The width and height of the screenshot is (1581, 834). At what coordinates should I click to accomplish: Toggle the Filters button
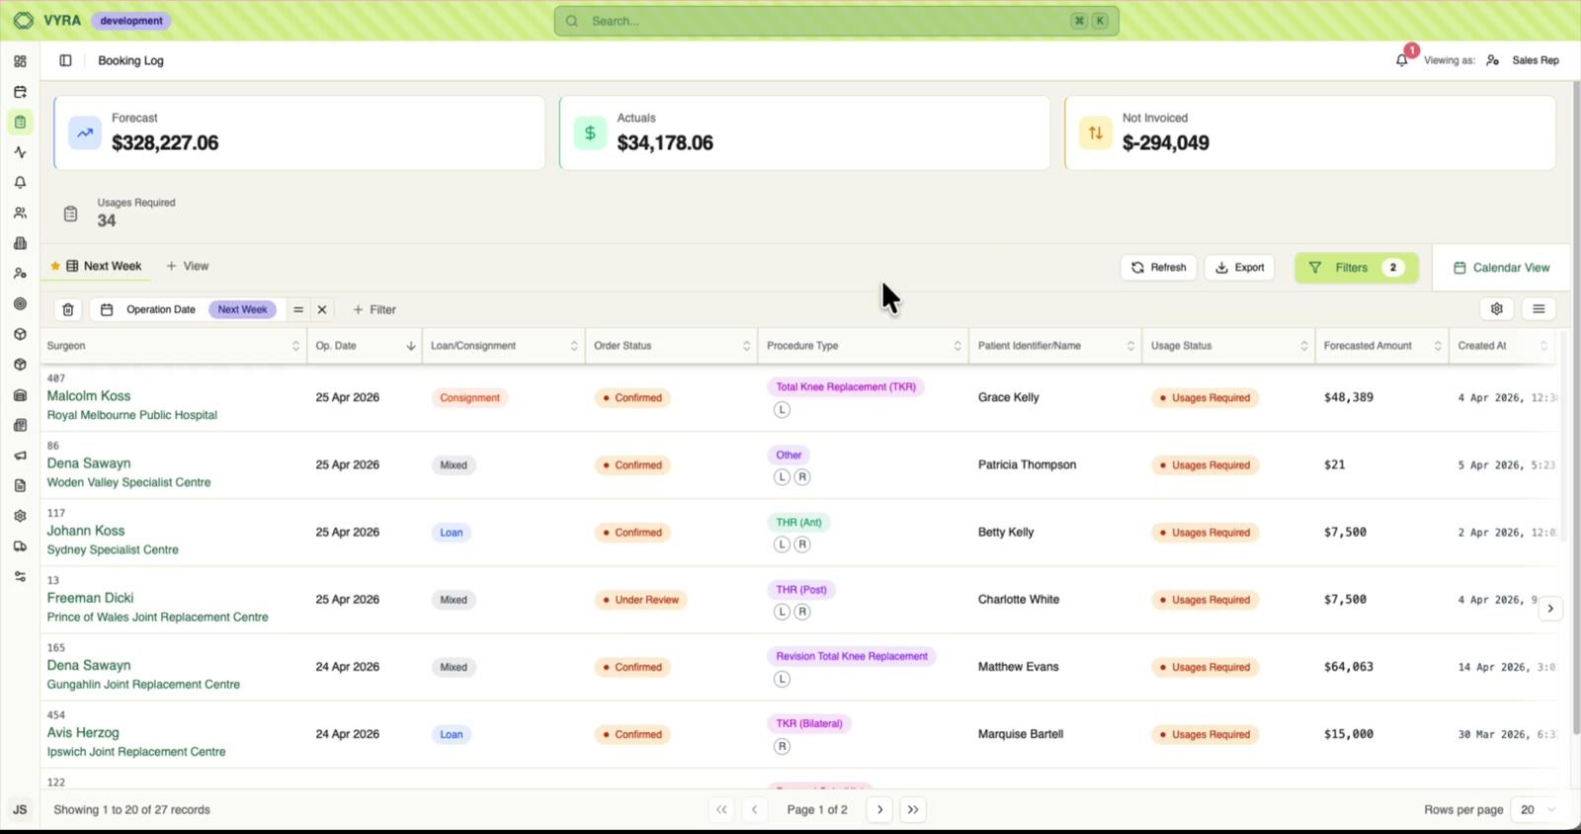click(x=1356, y=268)
